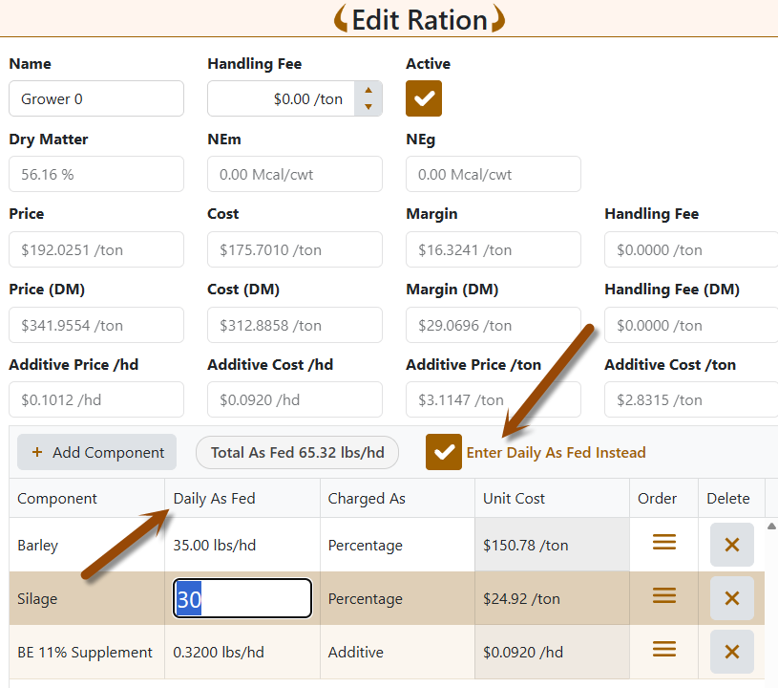The width and height of the screenshot is (778, 688).
Task: Uncheck the Active checkbox
Action: point(424,98)
